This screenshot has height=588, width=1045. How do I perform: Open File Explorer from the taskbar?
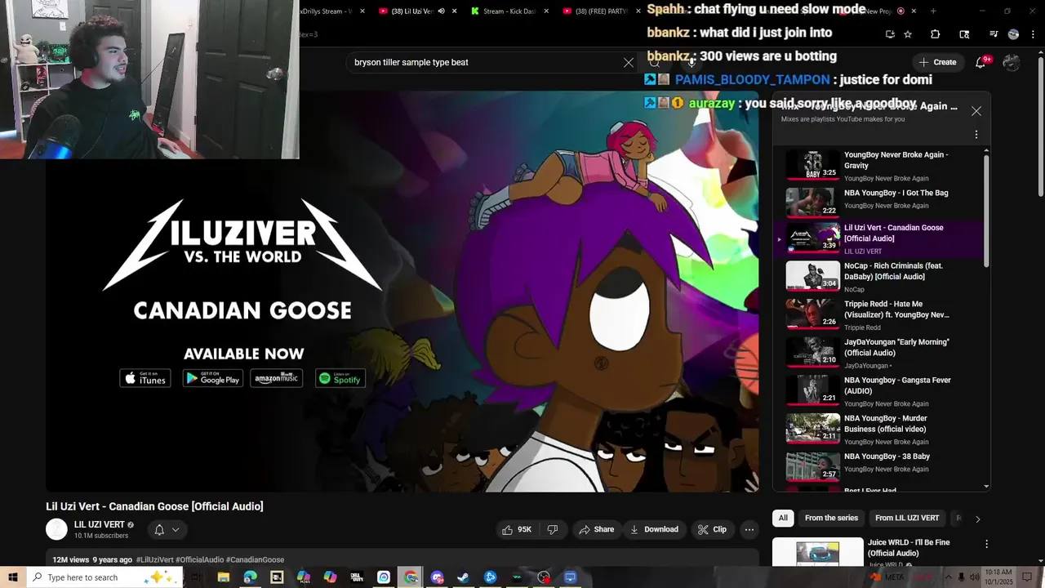(223, 577)
